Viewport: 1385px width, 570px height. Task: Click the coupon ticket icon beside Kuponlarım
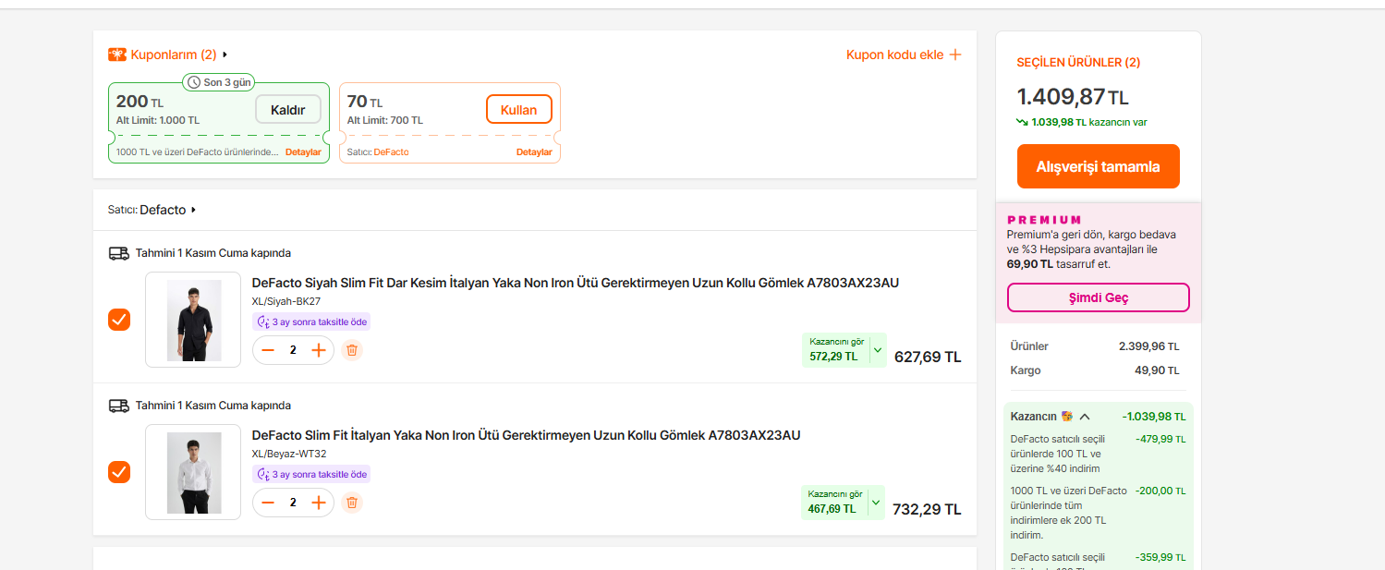pyautogui.click(x=117, y=55)
